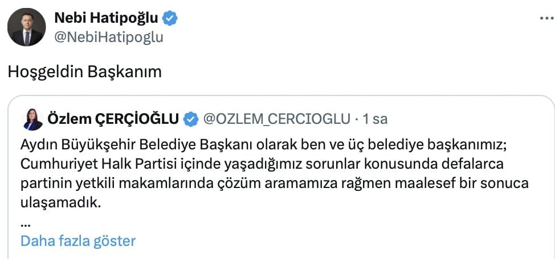Click Özlem Çerçioğlu's small profile picture
This screenshot has height=259, width=555.
33,119
